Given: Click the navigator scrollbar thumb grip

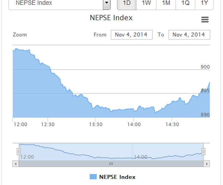Looking at the screenshot, I should point(111,164).
